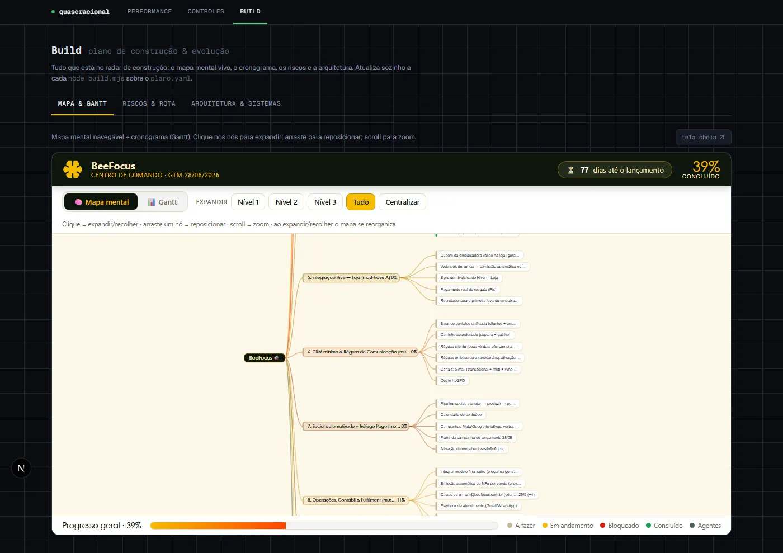783x553 pixels.
Task: Select node Canais: e-mail (transacional + mkt)
Action: coord(478,370)
